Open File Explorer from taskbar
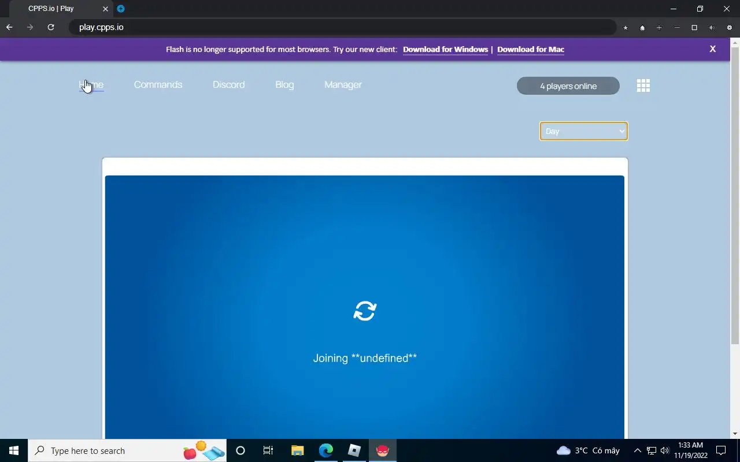The height and width of the screenshot is (462, 740). (297, 450)
